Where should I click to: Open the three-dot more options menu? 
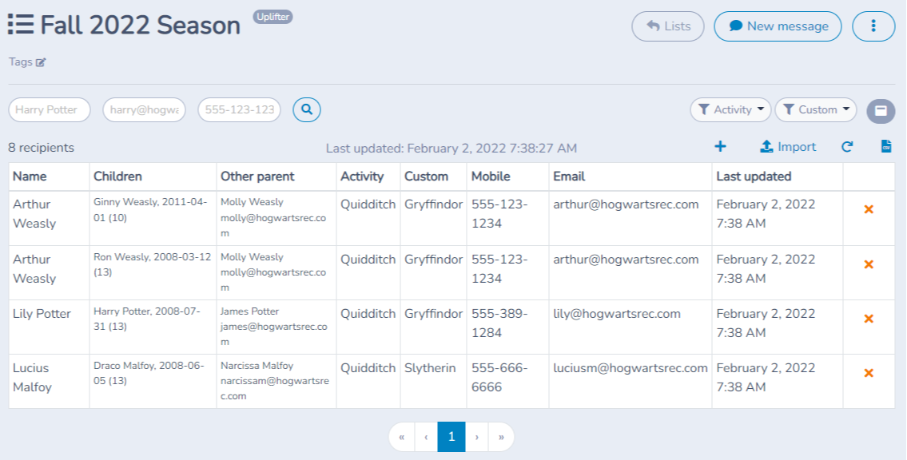coord(873,26)
